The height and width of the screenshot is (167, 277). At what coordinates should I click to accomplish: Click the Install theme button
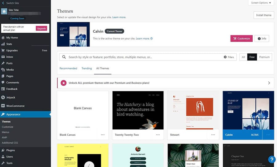coord(264,15)
